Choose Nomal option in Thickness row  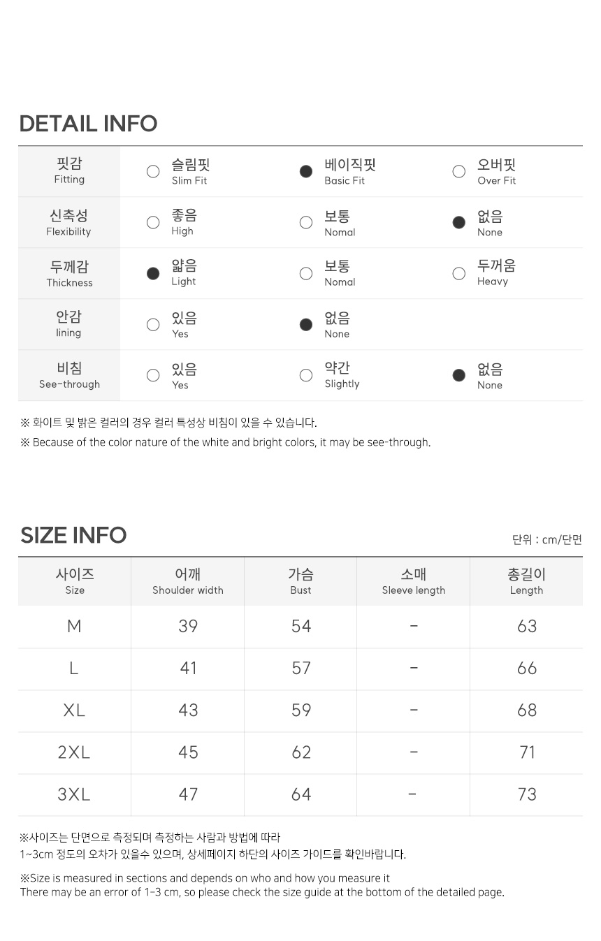(306, 273)
